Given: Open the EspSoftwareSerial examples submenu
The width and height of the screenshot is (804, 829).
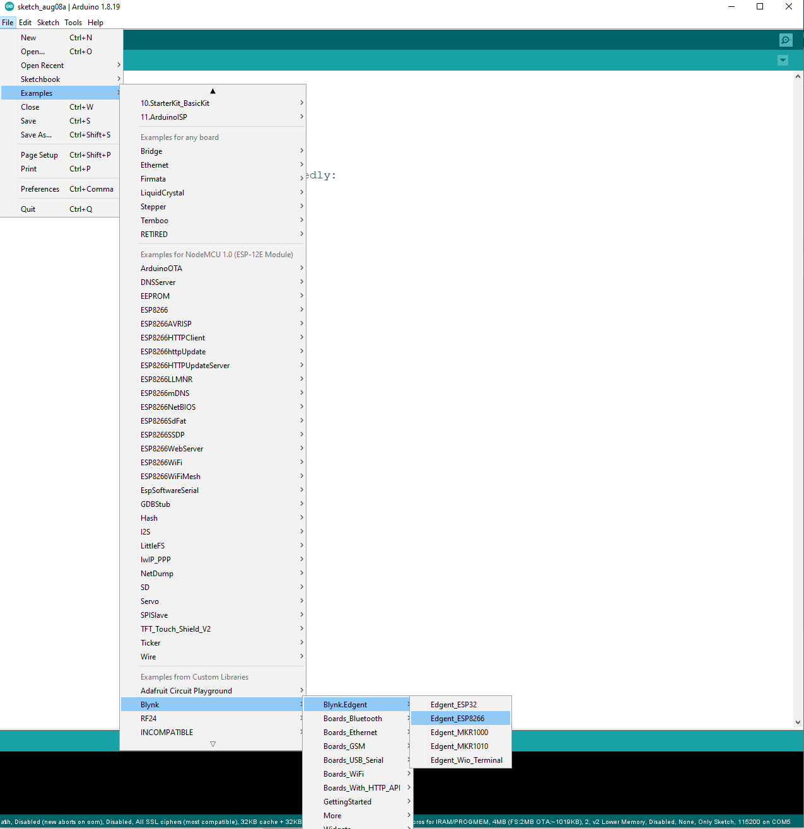Looking at the screenshot, I should [x=213, y=490].
